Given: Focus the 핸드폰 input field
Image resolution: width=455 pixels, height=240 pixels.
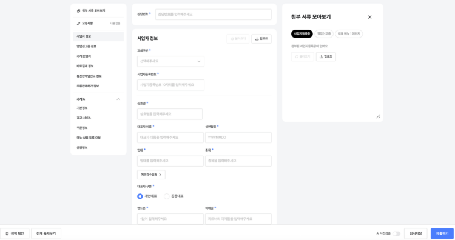Looking at the screenshot, I should tap(170, 219).
